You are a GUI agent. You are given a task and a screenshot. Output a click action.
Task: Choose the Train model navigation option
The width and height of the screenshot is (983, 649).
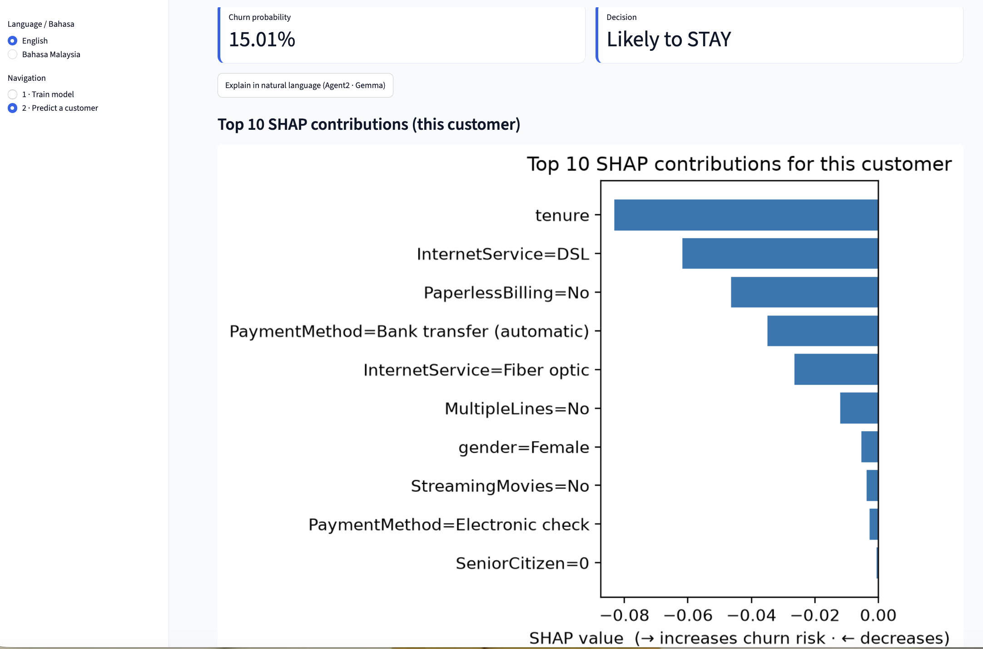pos(13,94)
